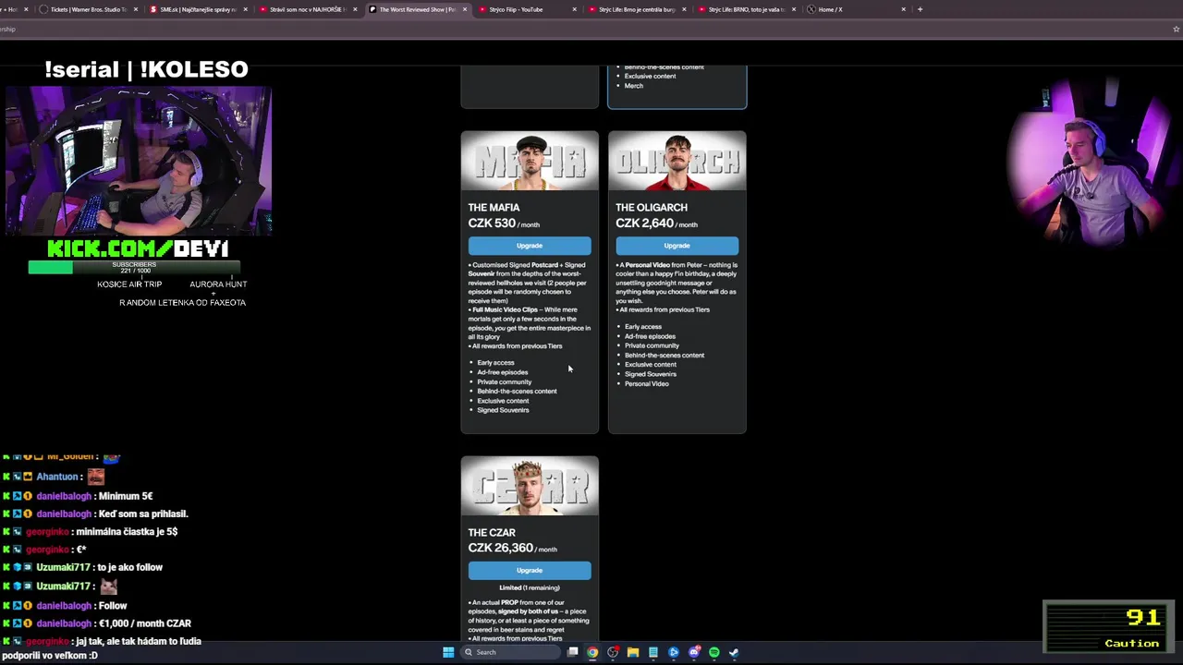Click chat username Ahantuon
The image size is (1183, 665).
pyautogui.click(x=57, y=477)
